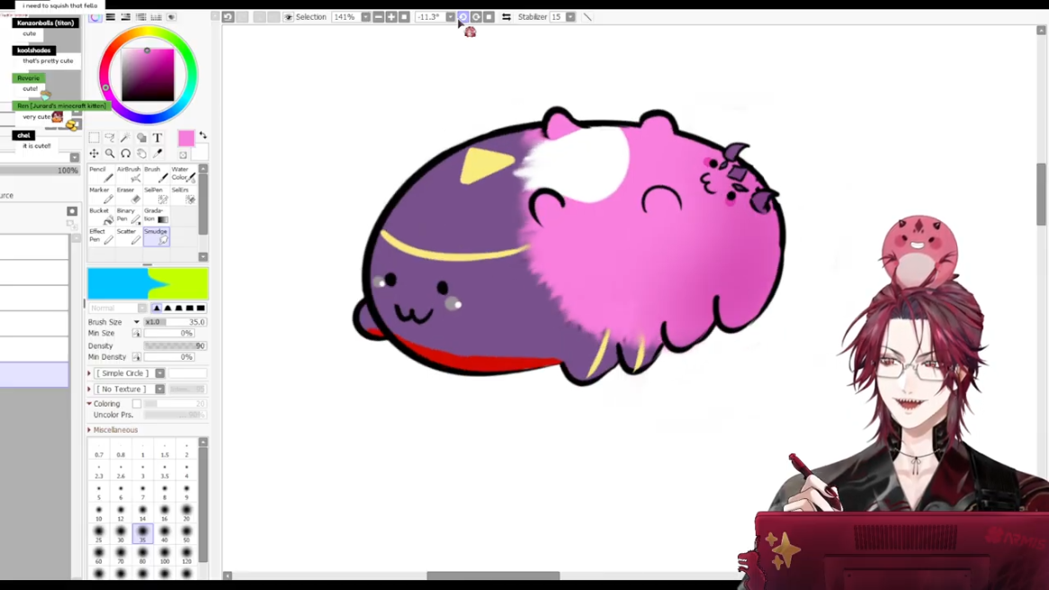Toggle the Min Size pressure button
Image resolution: width=1049 pixels, height=590 pixels.
click(x=137, y=334)
